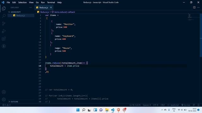Click the editor vertical scrollbar
Image resolution: width=202 pixels, height=113 pixels.
point(201,35)
